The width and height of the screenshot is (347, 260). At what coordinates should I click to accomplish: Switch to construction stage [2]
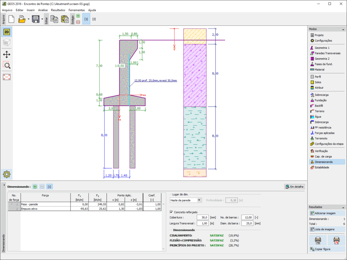coord(94,19)
